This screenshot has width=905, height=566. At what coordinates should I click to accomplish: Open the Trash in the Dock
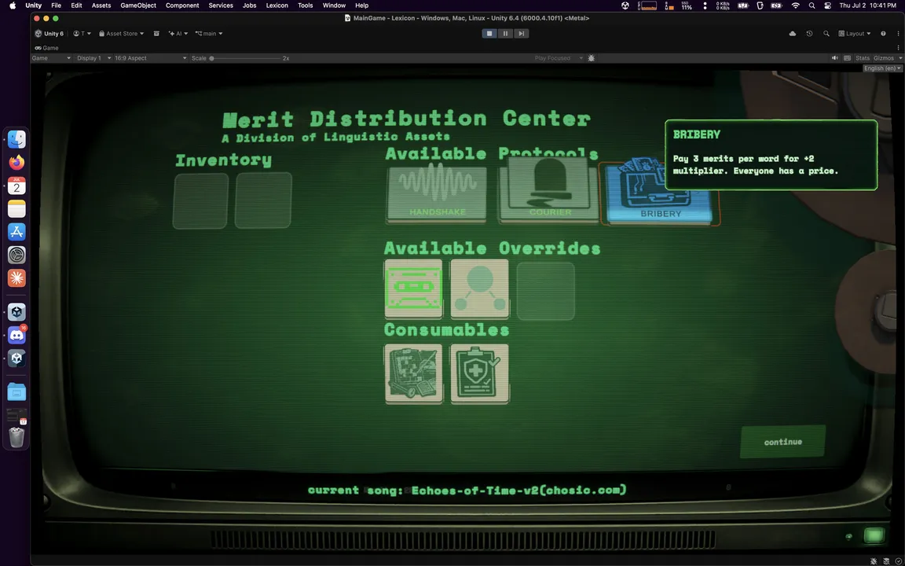tap(16, 437)
